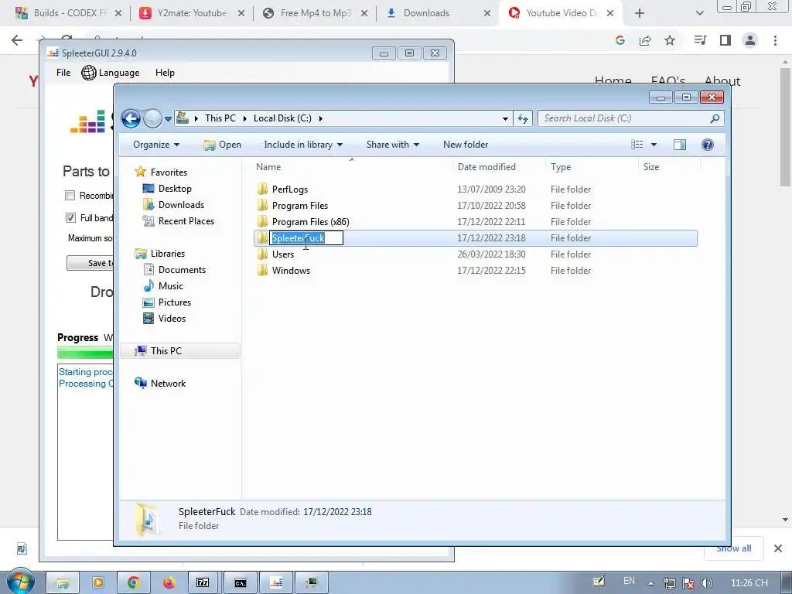
Task: Expand the Include in library menu
Action: (x=303, y=145)
